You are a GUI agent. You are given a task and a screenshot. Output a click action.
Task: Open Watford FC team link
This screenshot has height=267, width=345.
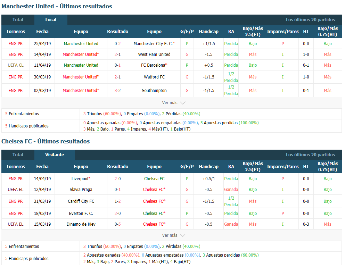click(x=154, y=77)
